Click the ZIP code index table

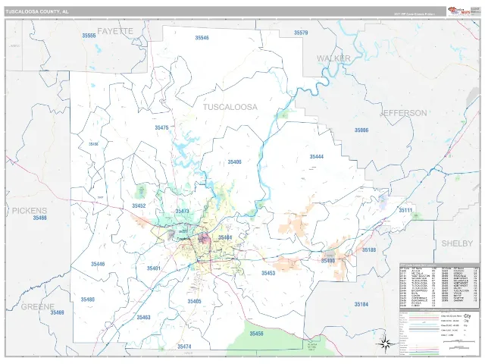tap(440, 285)
